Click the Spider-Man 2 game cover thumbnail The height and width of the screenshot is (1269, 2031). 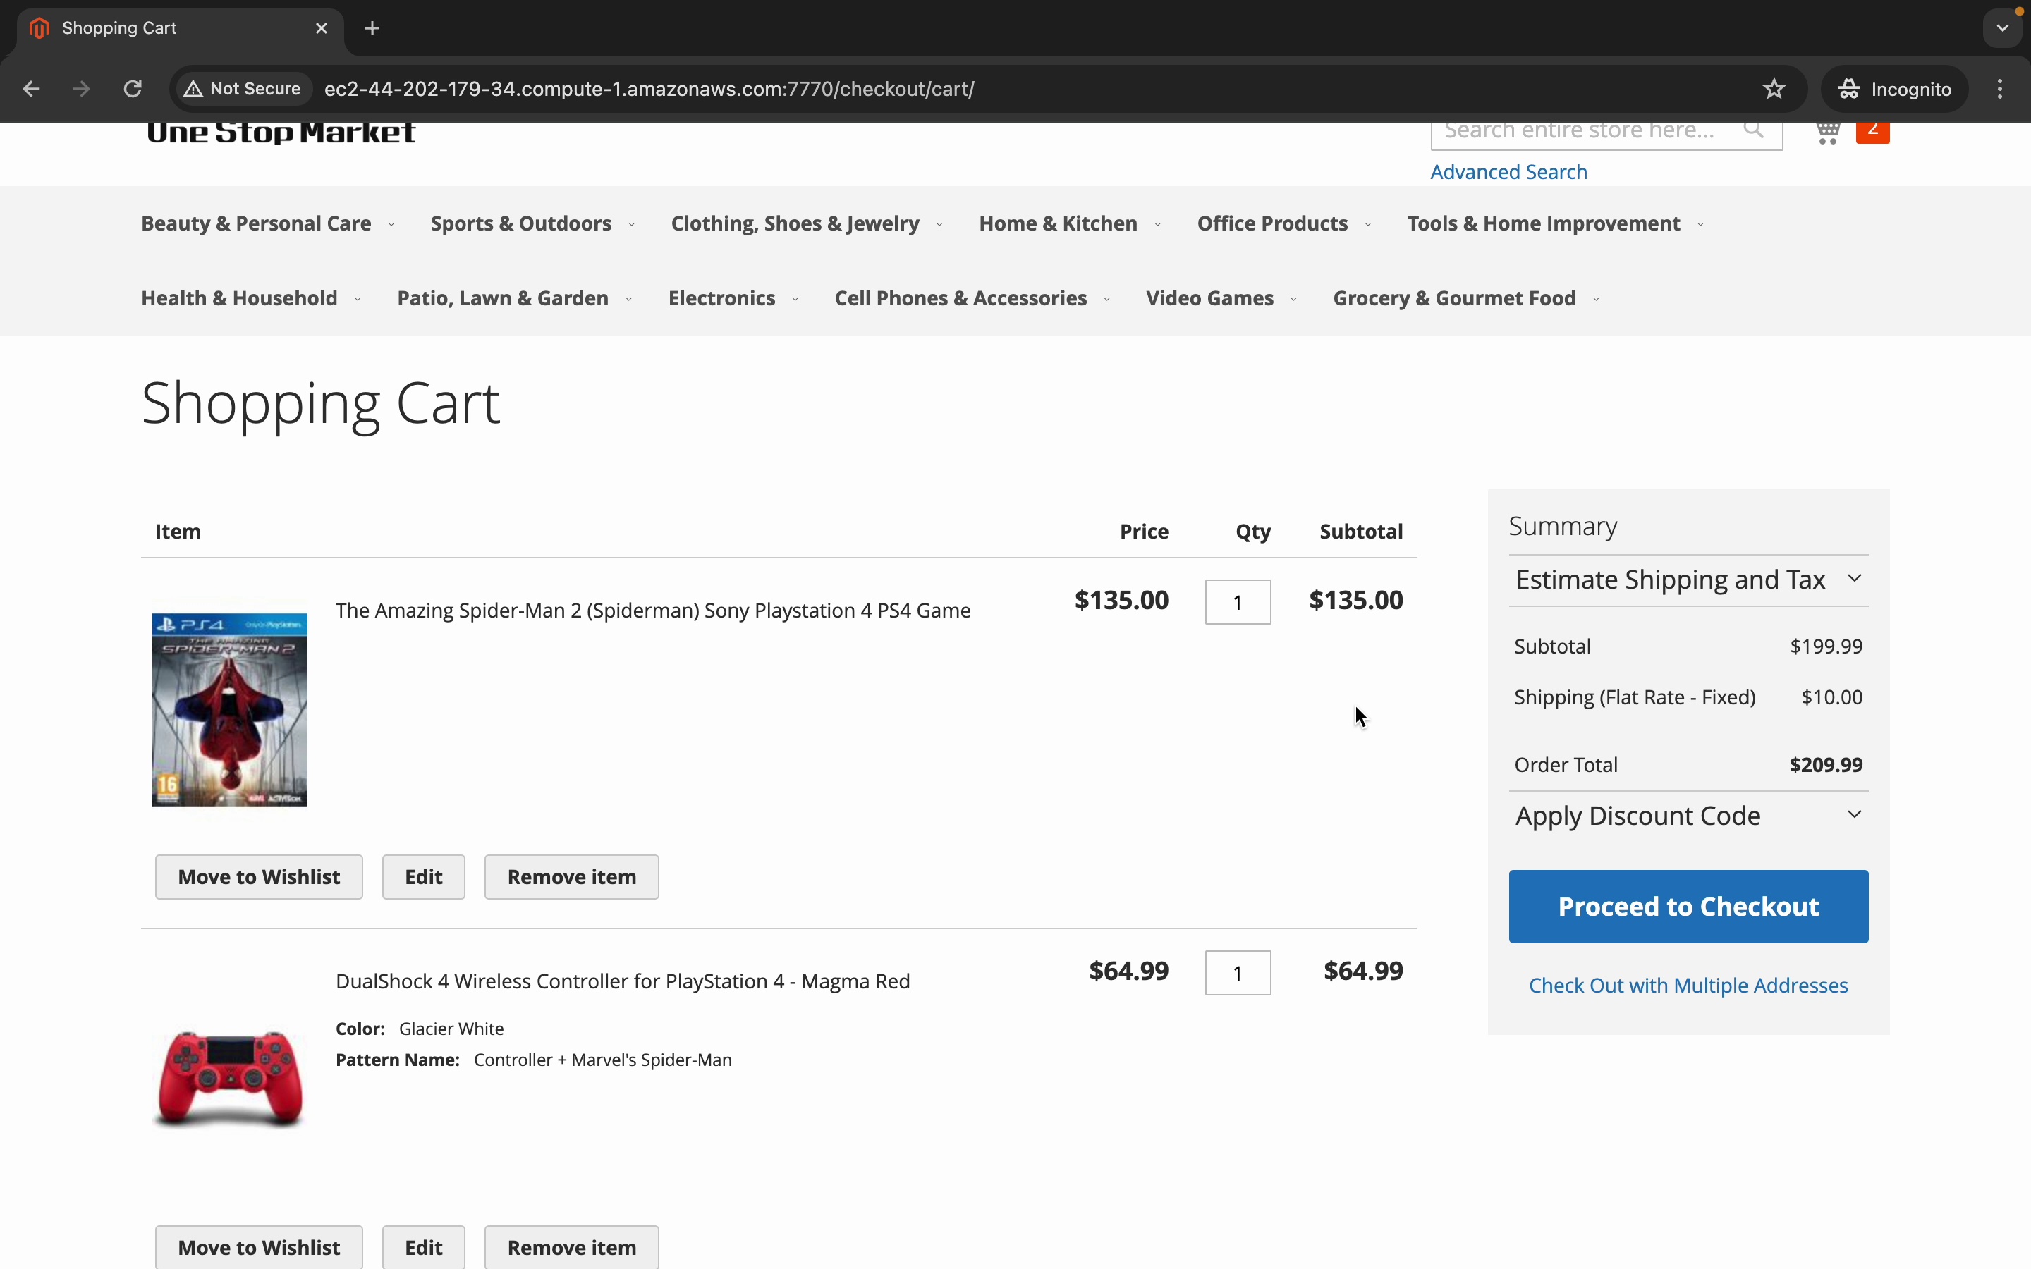point(229,709)
